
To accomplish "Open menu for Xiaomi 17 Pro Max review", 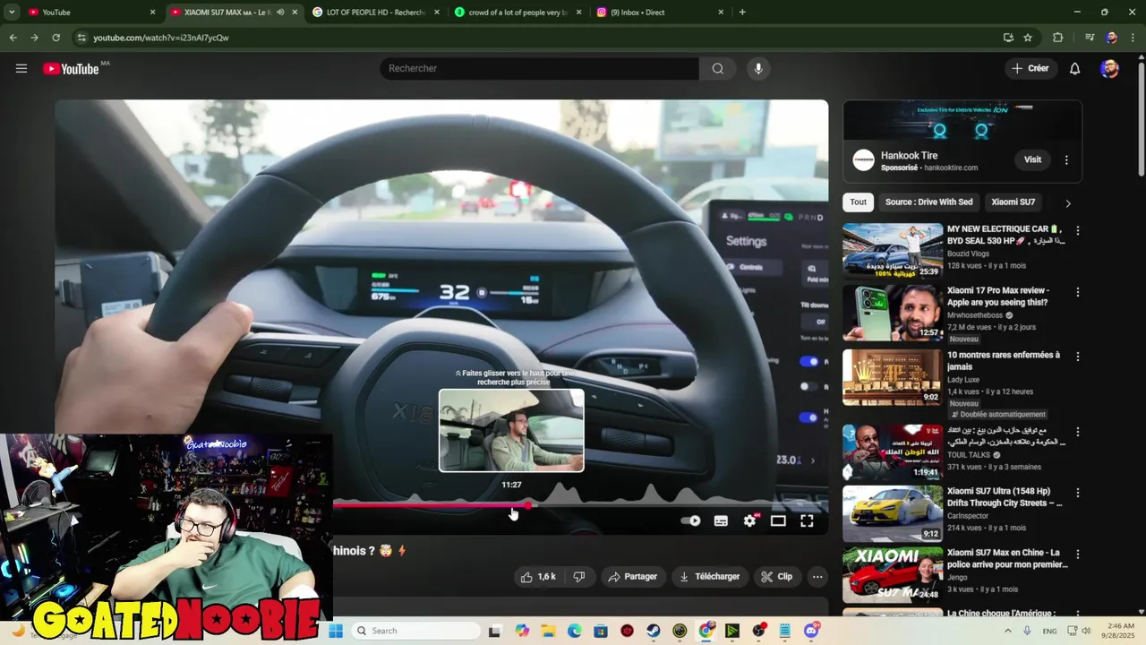I will pyautogui.click(x=1078, y=292).
